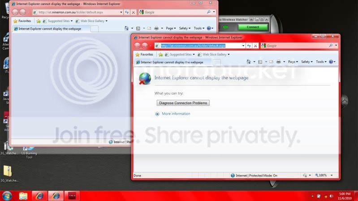Select the error page tab in rear window

(x=51, y=29)
